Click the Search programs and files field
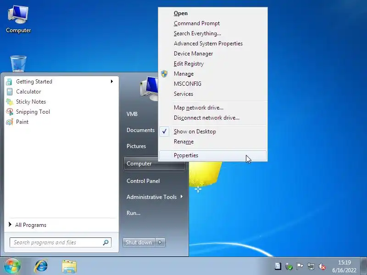The image size is (367, 275). (61, 242)
